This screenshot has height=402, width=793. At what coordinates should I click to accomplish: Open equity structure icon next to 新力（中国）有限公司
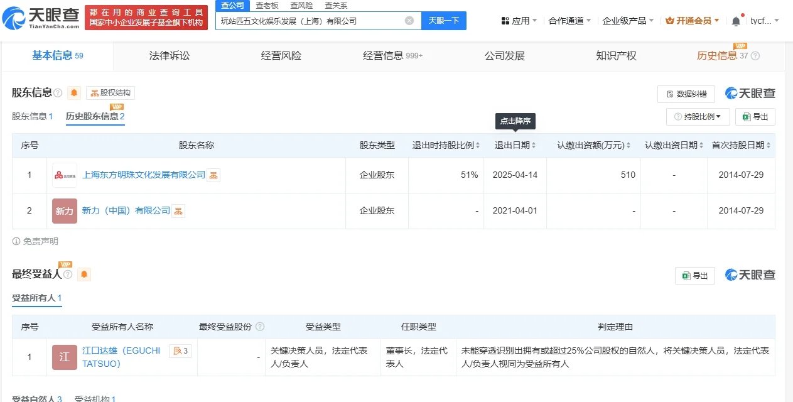pos(178,211)
